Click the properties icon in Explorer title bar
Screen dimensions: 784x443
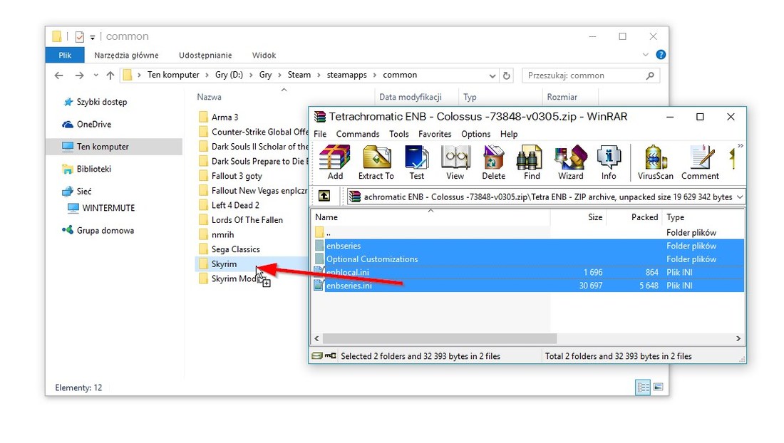79,37
